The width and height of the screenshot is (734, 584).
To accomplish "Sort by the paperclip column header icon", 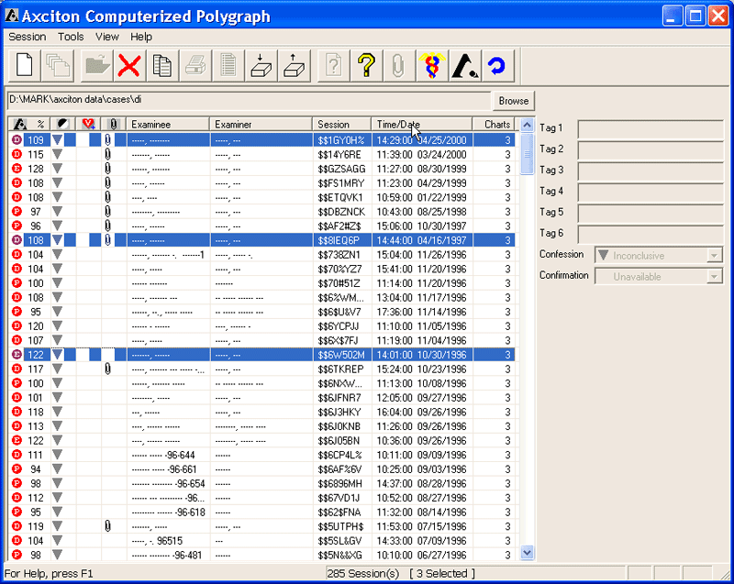I will pos(113,124).
